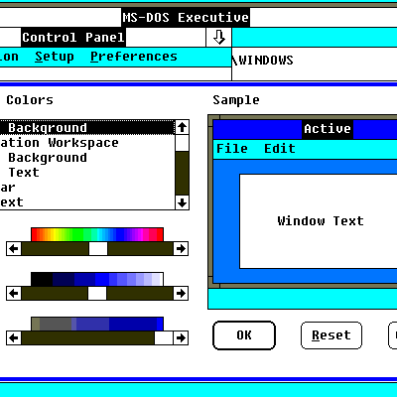
Task: Click the MS-DOS Executive title bar
Action: tap(198, 17)
